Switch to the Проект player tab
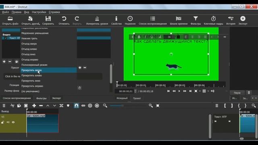 137,98
